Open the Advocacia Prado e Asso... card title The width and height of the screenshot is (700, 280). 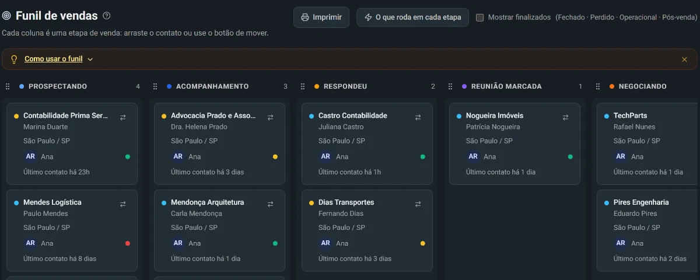[x=213, y=116]
